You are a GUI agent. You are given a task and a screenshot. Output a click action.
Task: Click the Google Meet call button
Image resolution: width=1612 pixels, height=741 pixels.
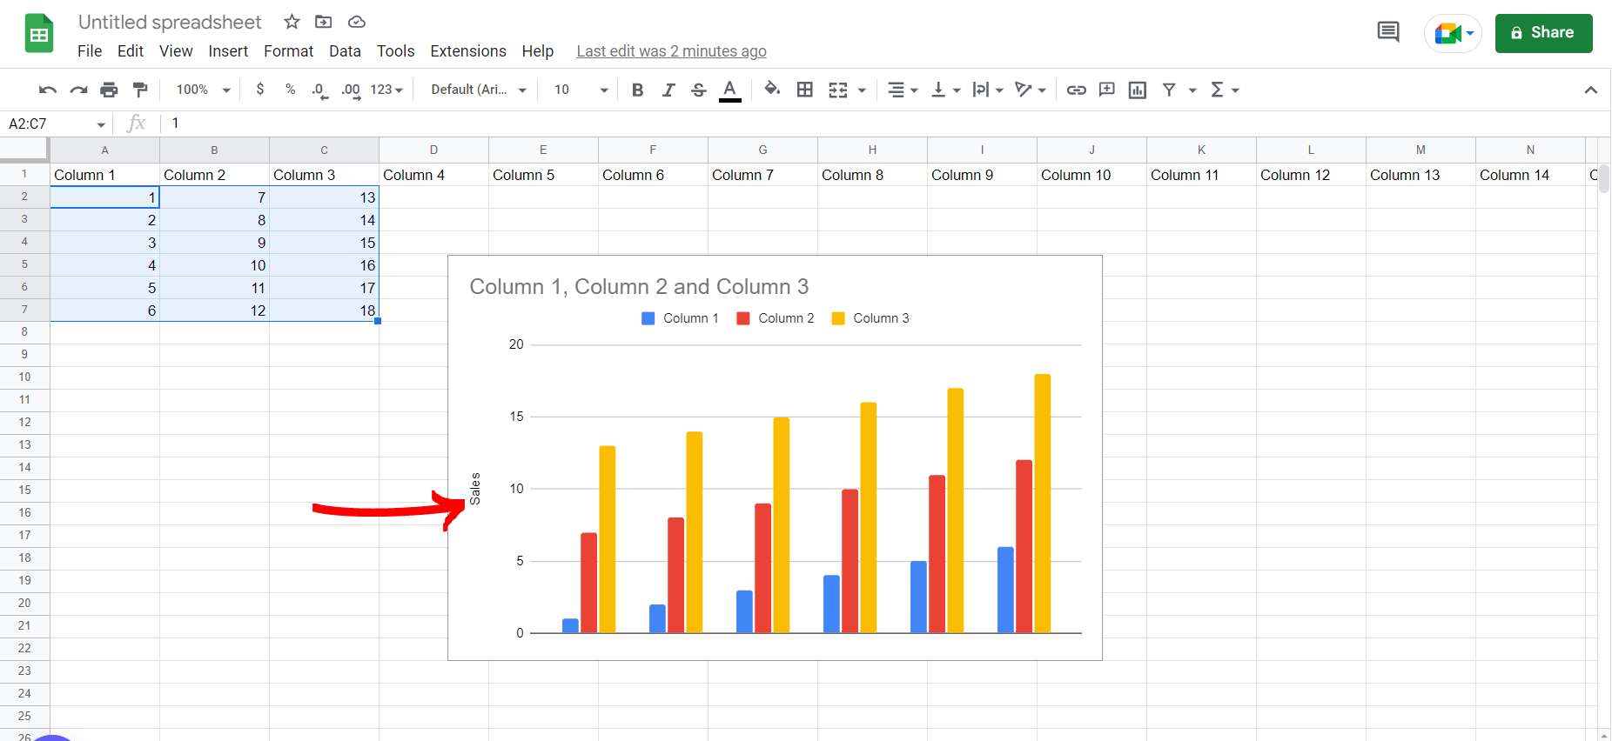pos(1453,33)
